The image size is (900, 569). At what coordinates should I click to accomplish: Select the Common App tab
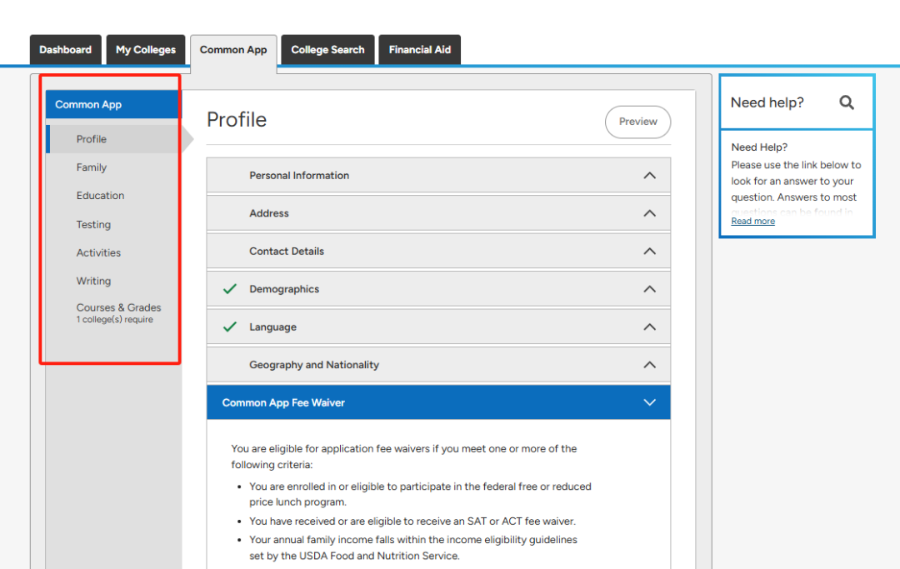point(233,50)
